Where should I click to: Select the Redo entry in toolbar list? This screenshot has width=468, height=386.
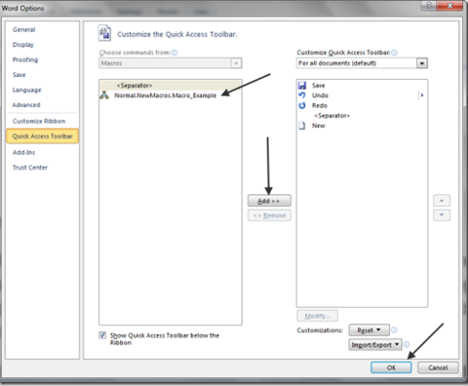[x=362, y=105]
